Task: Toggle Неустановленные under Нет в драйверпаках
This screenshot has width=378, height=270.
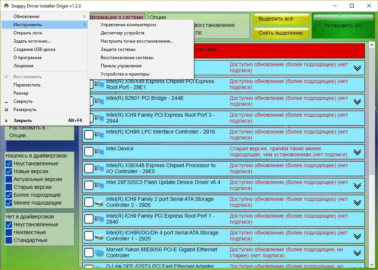Action: pyautogui.click(x=9, y=224)
